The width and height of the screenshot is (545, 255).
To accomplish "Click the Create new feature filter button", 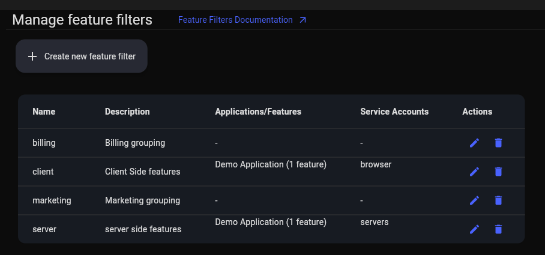I will [82, 56].
